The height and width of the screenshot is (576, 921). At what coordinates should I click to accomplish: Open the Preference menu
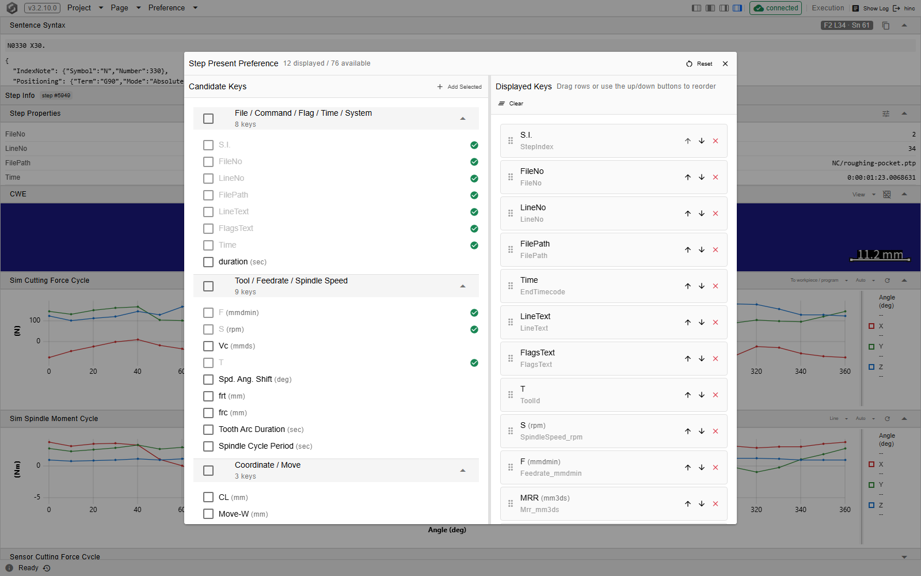click(x=173, y=8)
